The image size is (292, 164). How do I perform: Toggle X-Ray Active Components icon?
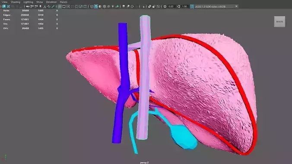[154, 6]
